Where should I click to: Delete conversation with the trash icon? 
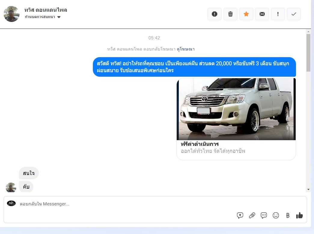tap(230, 14)
